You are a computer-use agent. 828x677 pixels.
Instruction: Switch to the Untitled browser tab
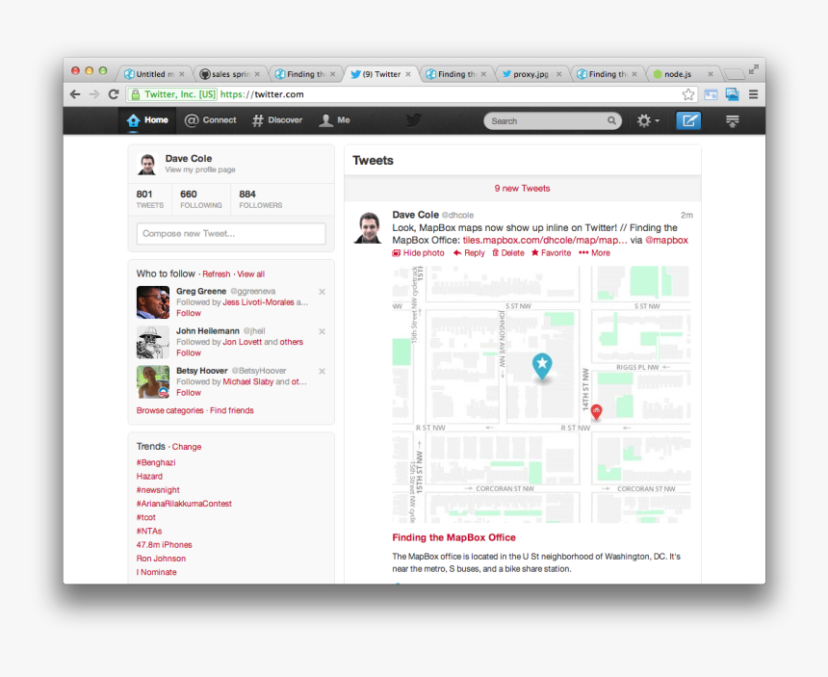pyautogui.click(x=154, y=74)
